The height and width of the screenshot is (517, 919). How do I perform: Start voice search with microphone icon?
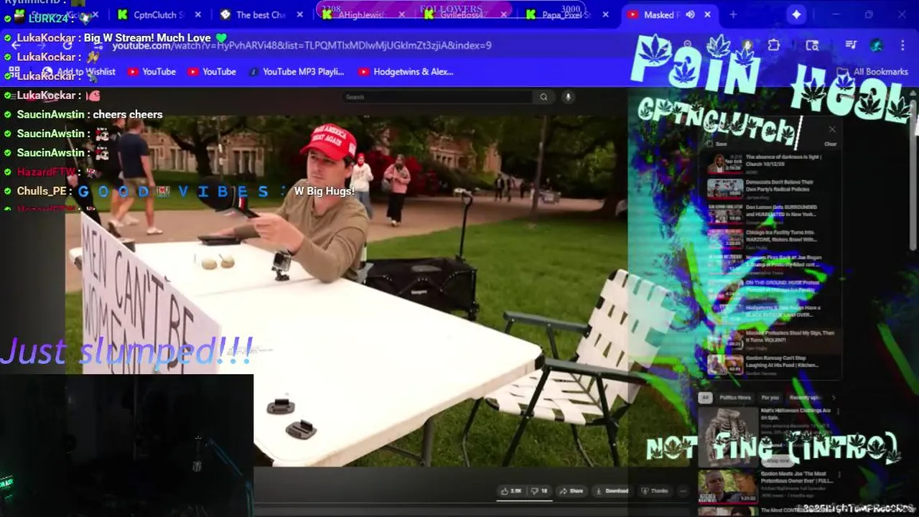(568, 97)
